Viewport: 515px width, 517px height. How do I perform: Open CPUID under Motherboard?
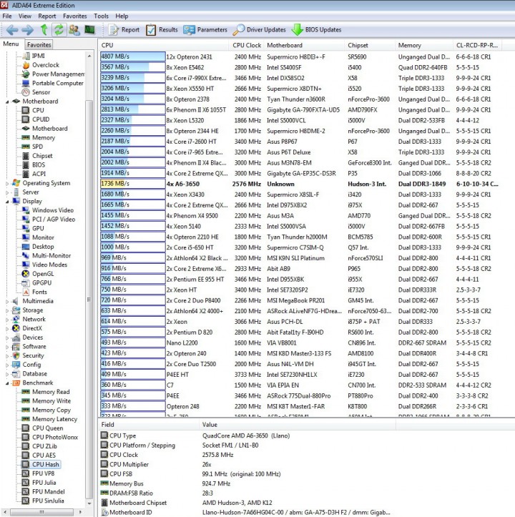click(41, 119)
